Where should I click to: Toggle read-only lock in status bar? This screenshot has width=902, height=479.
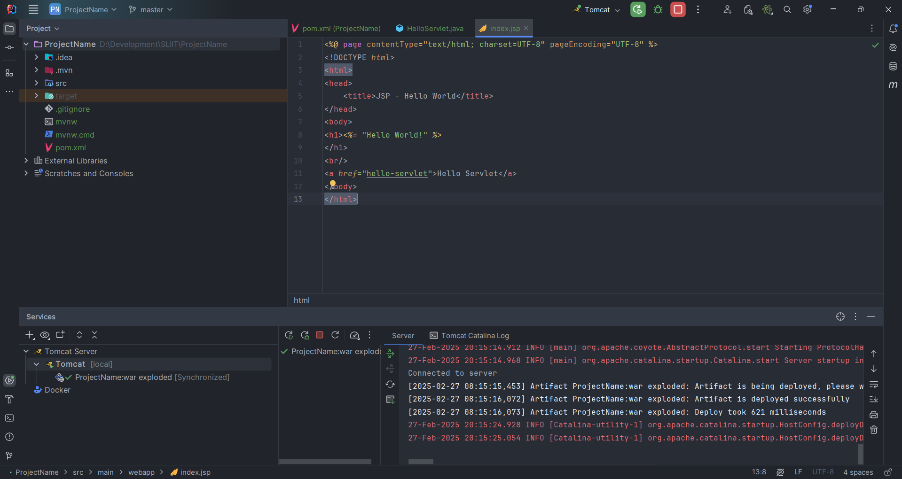point(888,472)
